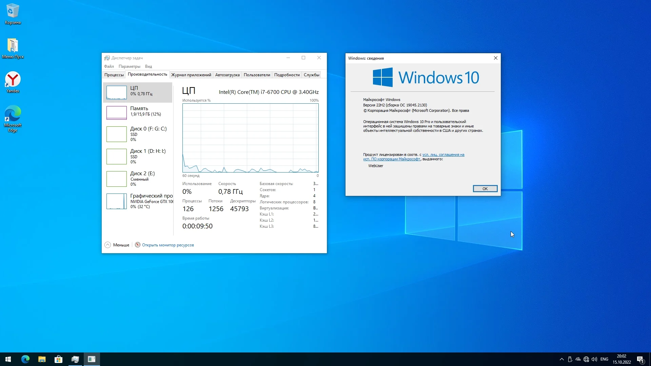Open Microsoft Edge desktop shortcut
This screenshot has height=366, width=651.
coord(13,118)
